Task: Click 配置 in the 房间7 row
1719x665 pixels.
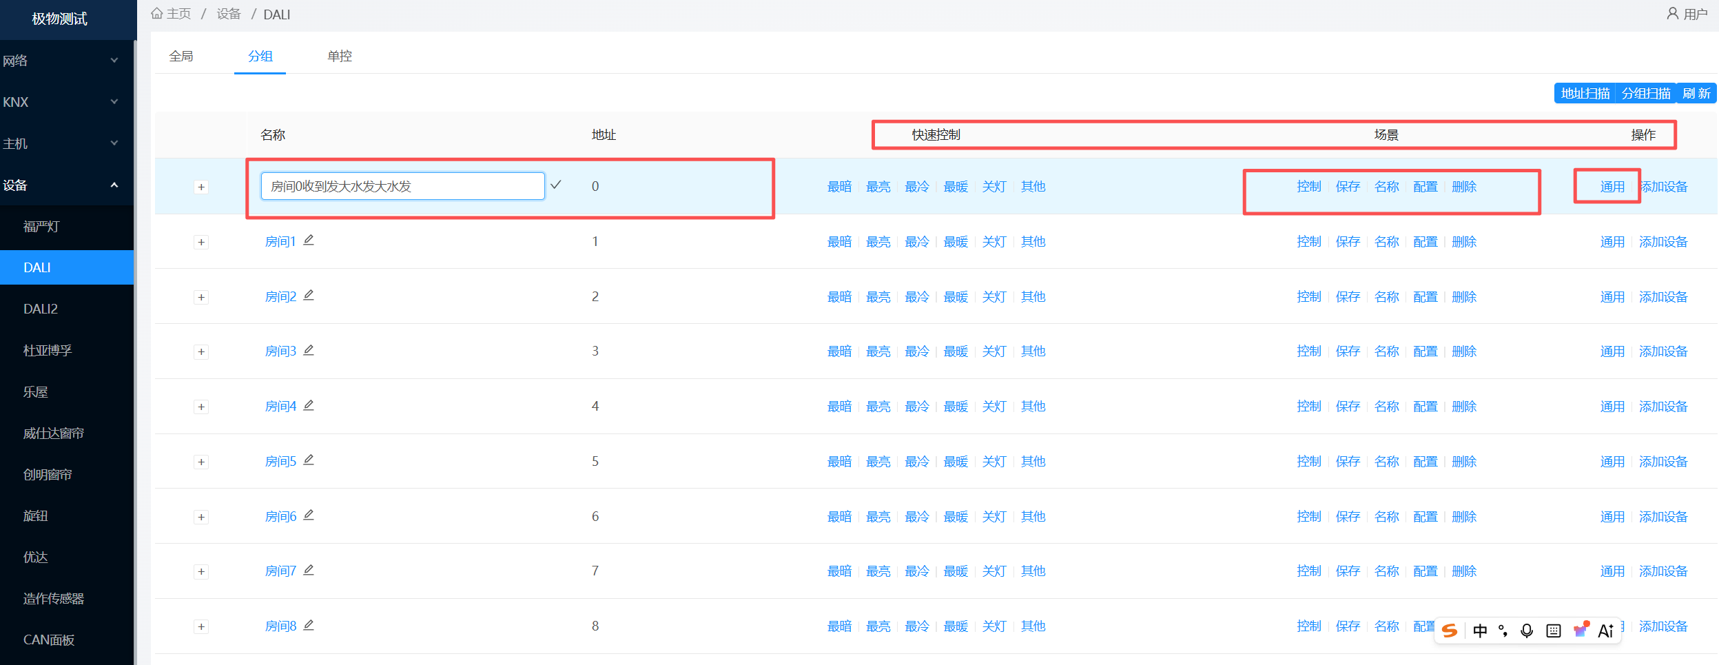Action: [x=1425, y=571]
